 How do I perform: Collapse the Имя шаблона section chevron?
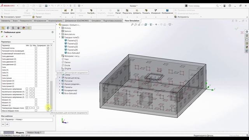pos(54,116)
